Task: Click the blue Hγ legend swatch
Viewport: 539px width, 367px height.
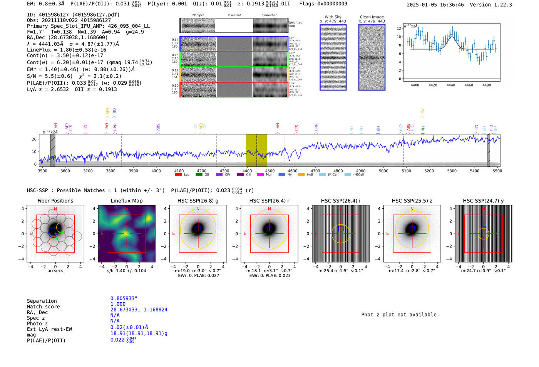Action: pyautogui.click(x=282, y=174)
